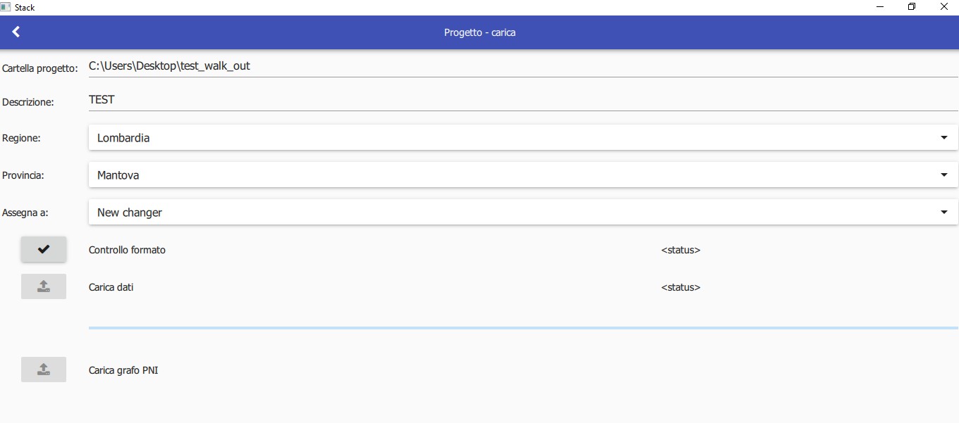The image size is (959, 423).
Task: Click the Controllo formato checkmark button
Action: coord(44,249)
